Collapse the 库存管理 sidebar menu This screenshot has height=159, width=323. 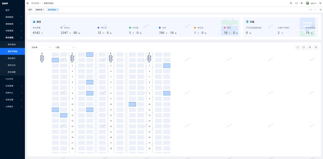13,37
